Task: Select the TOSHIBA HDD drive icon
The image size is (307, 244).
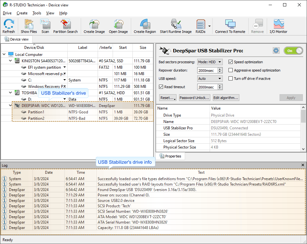Action: pyautogui.click(x=17, y=93)
